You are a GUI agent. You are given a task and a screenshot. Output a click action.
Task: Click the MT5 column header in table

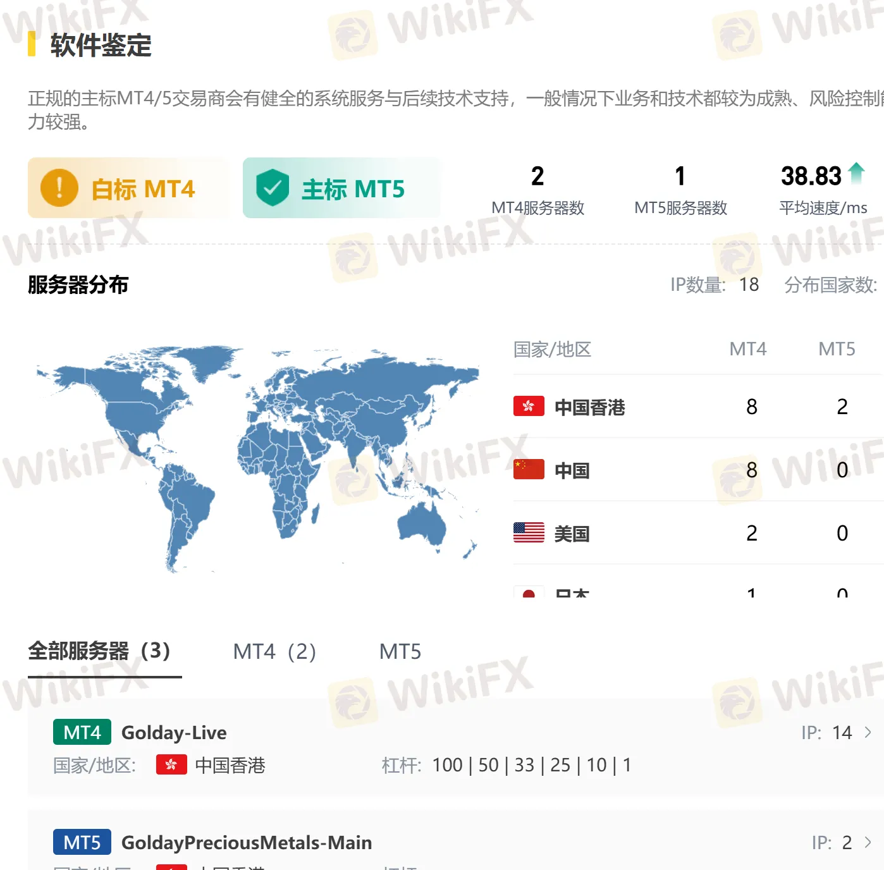pos(837,349)
